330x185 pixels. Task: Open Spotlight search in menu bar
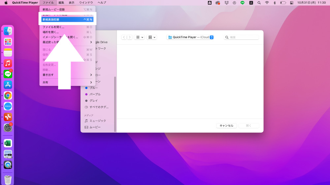(x=259, y=3)
